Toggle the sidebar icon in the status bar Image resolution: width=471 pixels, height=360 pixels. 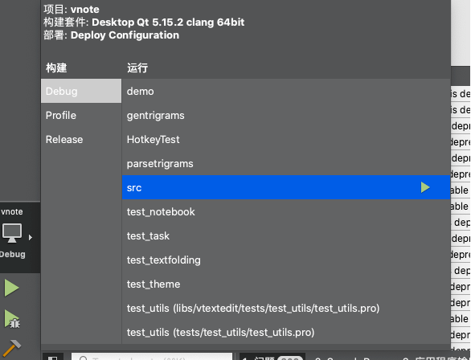53,358
